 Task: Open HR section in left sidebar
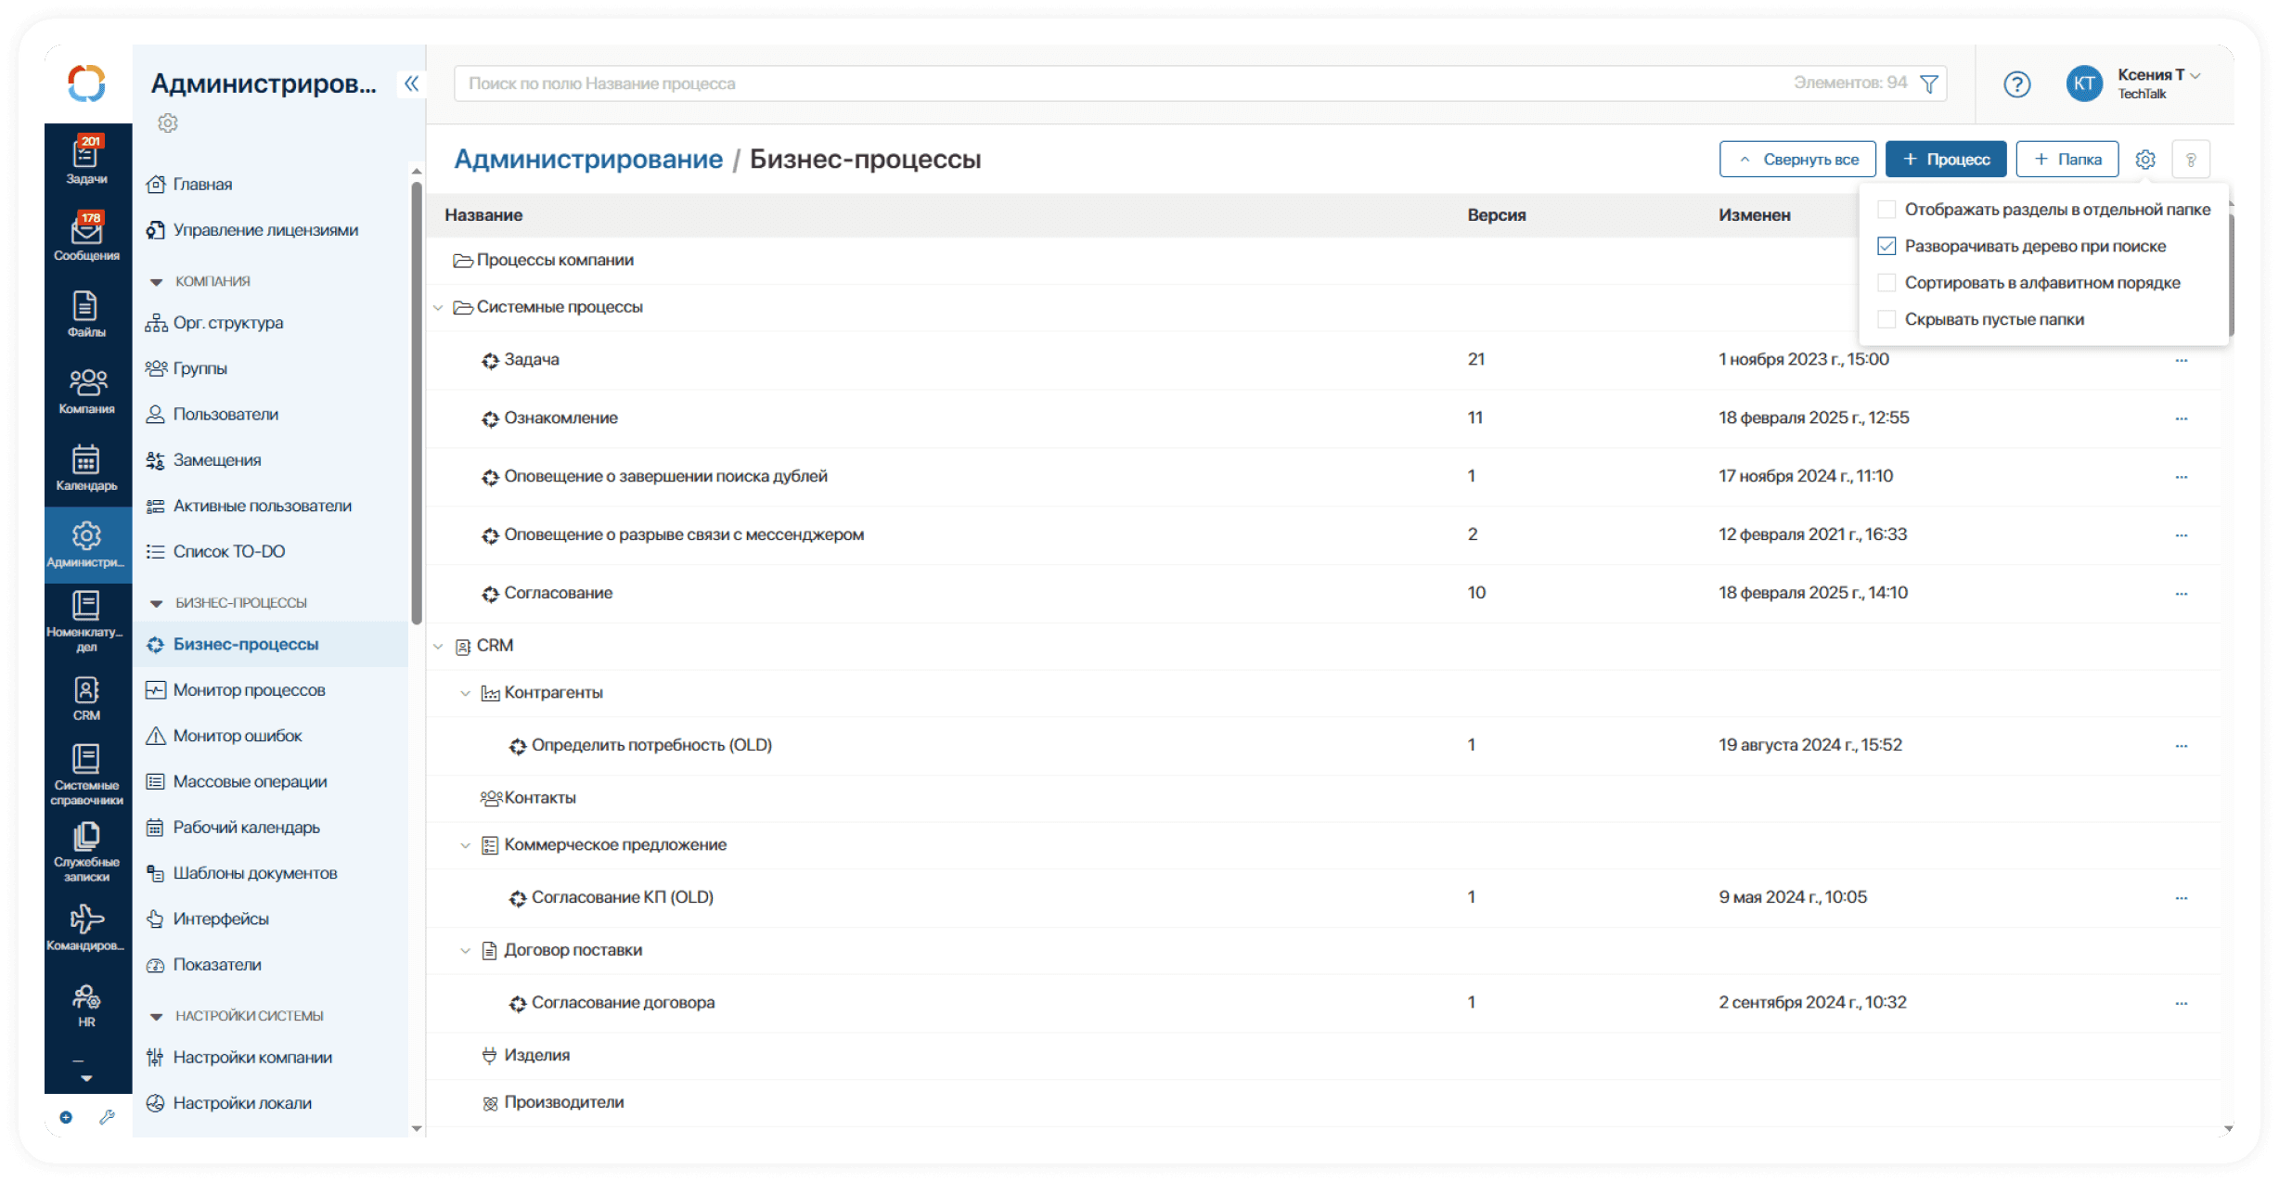point(86,1005)
